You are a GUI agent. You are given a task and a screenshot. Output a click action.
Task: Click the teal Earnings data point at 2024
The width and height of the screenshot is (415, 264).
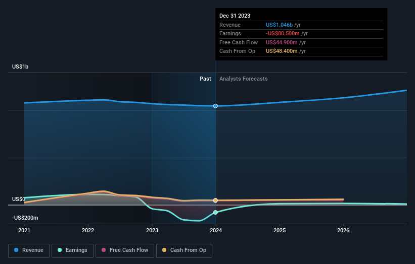point(215,213)
